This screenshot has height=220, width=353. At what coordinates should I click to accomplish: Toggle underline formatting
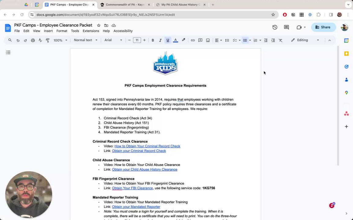(168, 40)
